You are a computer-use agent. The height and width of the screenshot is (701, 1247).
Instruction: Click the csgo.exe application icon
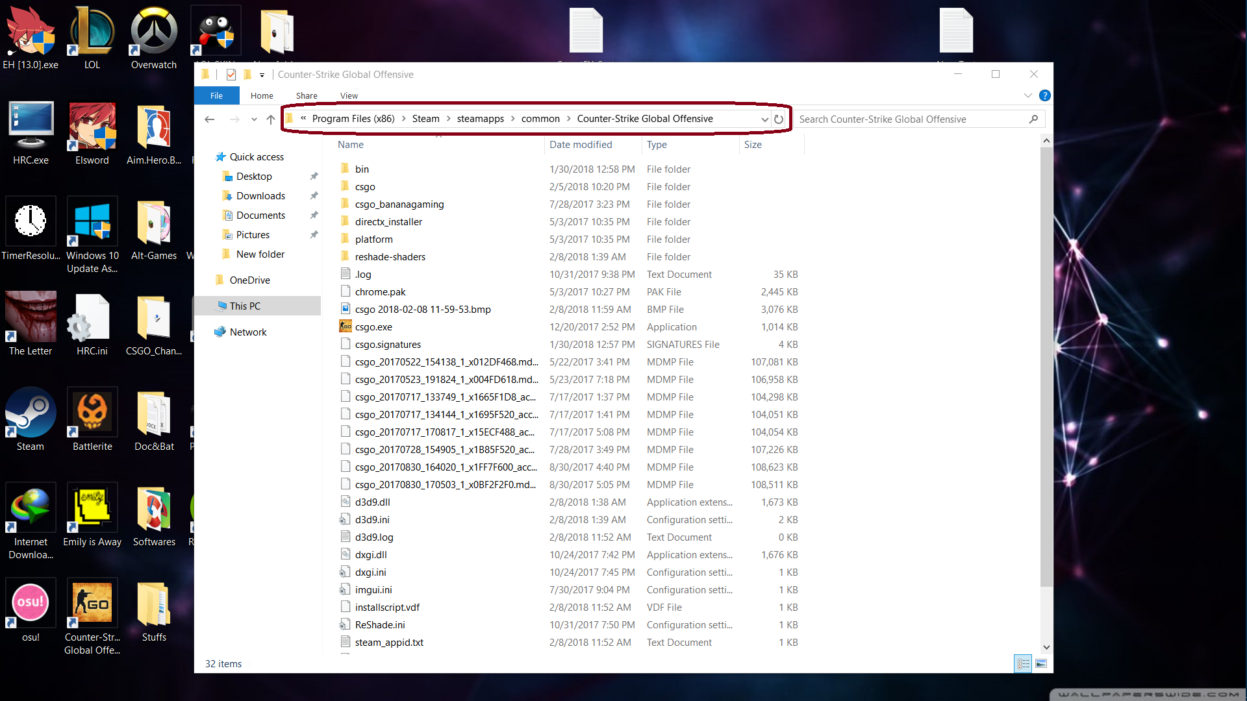(346, 326)
